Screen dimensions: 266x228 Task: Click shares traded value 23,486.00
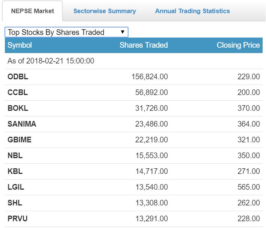151,124
